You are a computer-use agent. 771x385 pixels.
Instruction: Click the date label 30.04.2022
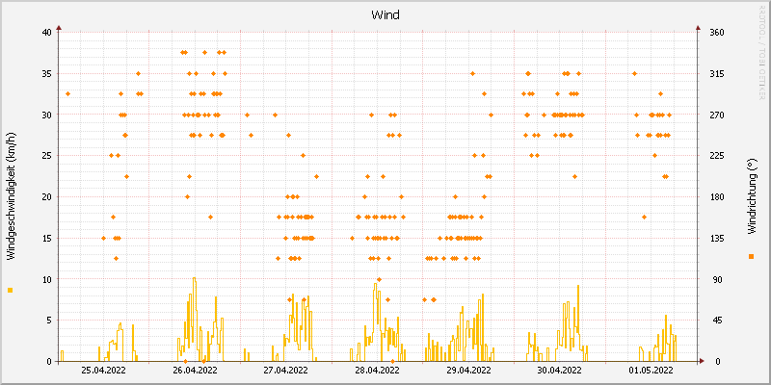559,371
